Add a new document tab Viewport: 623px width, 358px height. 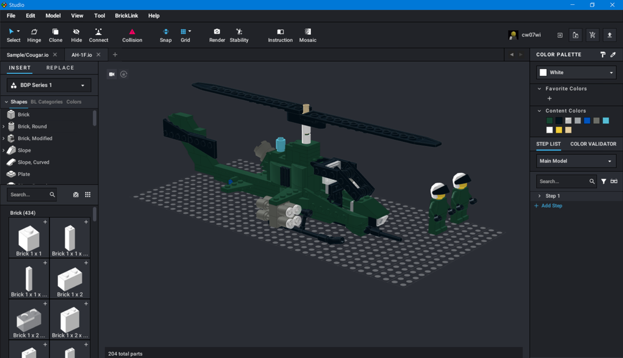tap(115, 55)
